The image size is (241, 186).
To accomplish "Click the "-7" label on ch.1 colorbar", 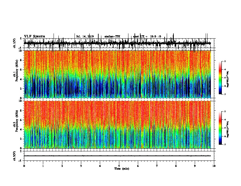I will (x=225, y=94).
